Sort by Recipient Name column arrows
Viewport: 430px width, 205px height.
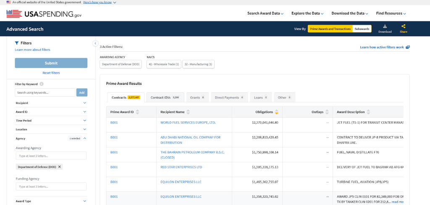188,112
